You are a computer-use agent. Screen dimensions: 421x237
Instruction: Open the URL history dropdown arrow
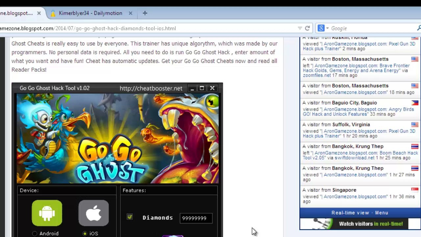click(x=300, y=28)
